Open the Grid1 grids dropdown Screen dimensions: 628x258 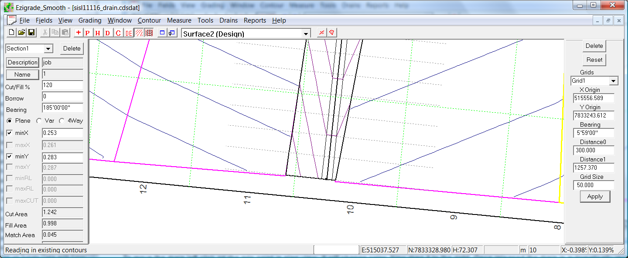(x=614, y=81)
